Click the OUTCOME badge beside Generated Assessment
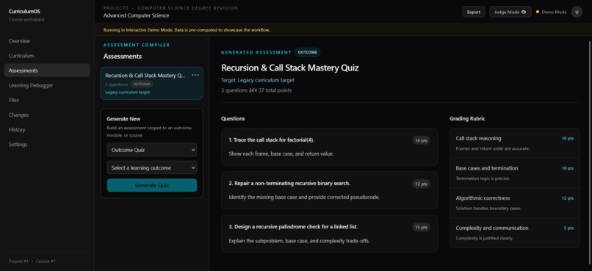This screenshot has width=592, height=271. coord(307,52)
